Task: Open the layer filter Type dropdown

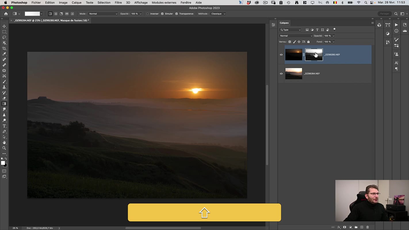Action: point(290,30)
